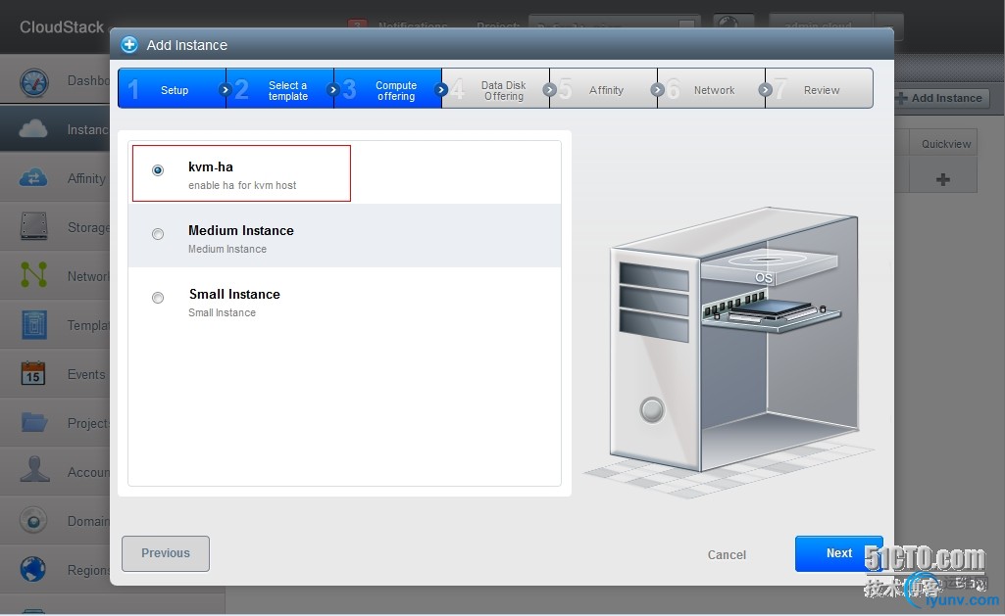Screen dimensions: 1005x616
Task: Click the arrow between Setup and Select a template
Action: 225,90
